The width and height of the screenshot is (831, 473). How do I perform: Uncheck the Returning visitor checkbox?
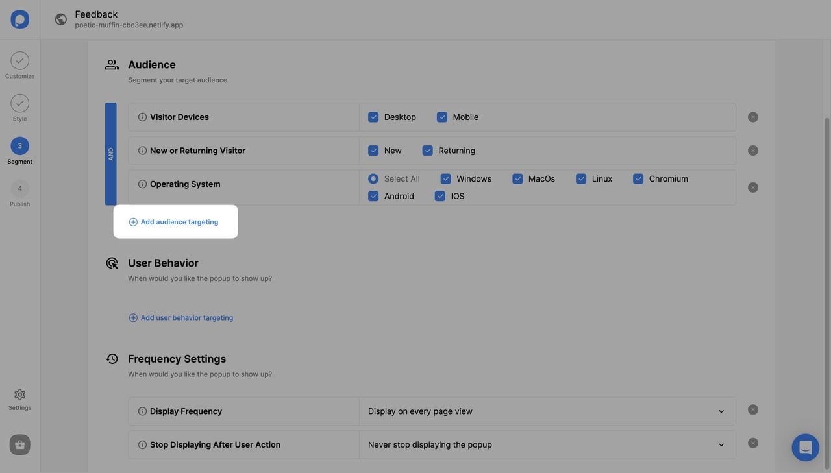427,151
